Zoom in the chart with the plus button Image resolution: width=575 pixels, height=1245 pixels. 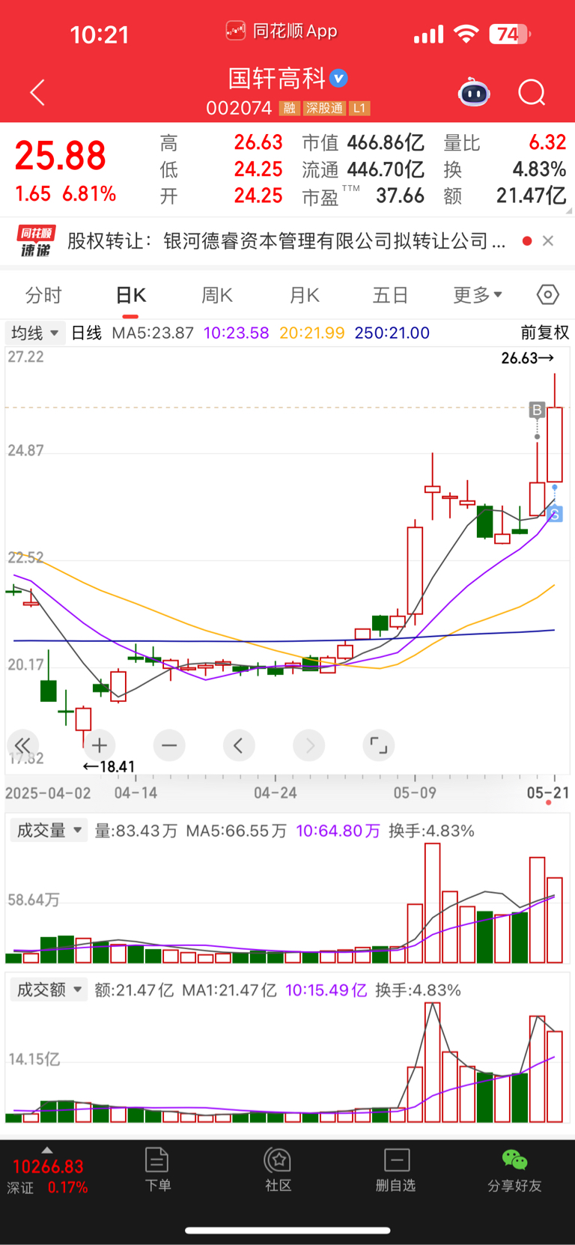pyautogui.click(x=99, y=745)
